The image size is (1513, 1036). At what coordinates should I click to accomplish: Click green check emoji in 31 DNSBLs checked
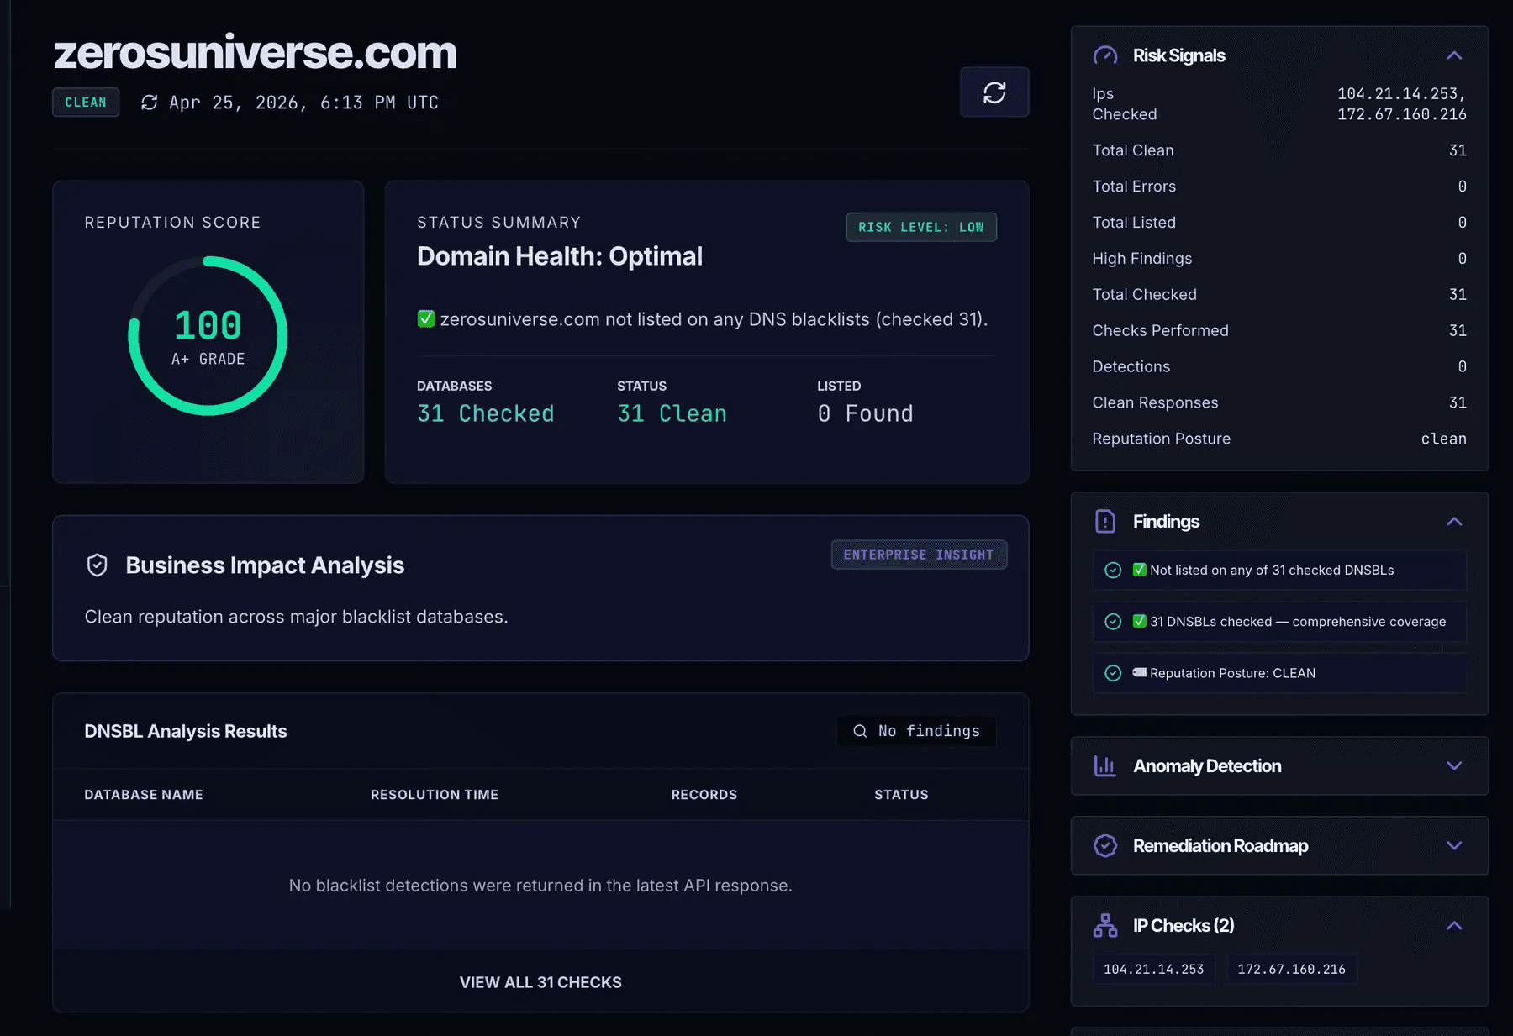(1140, 622)
